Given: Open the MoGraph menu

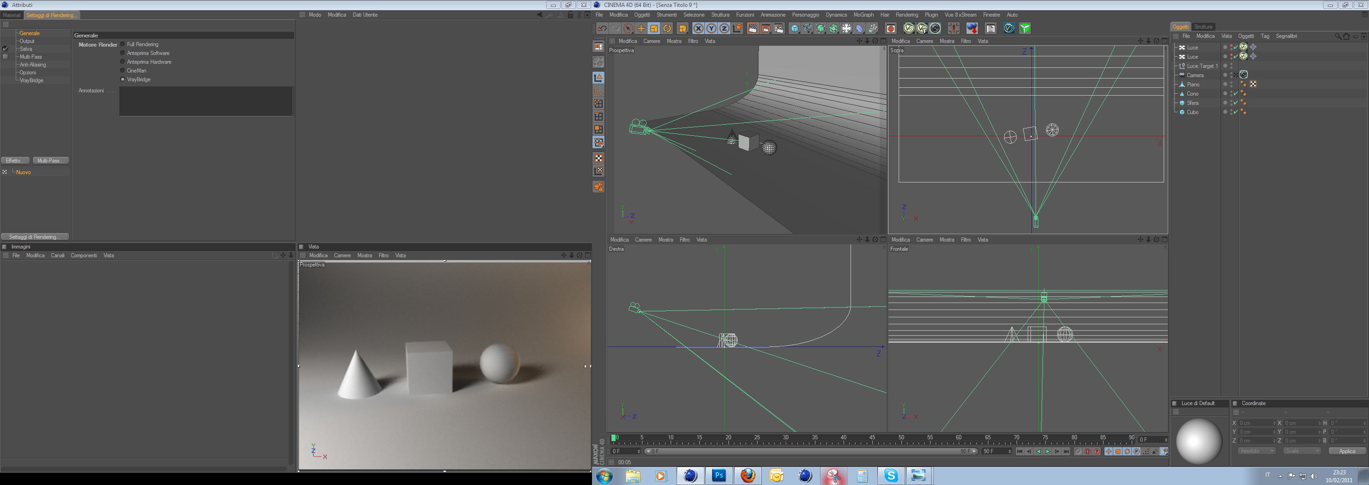Looking at the screenshot, I should click(x=863, y=15).
